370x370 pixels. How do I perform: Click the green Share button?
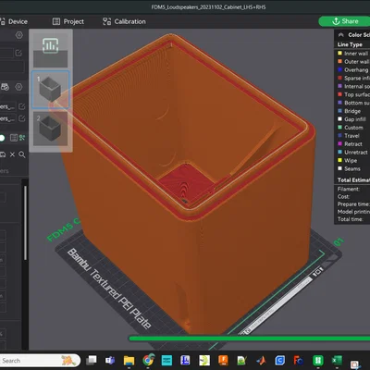tap(344, 21)
